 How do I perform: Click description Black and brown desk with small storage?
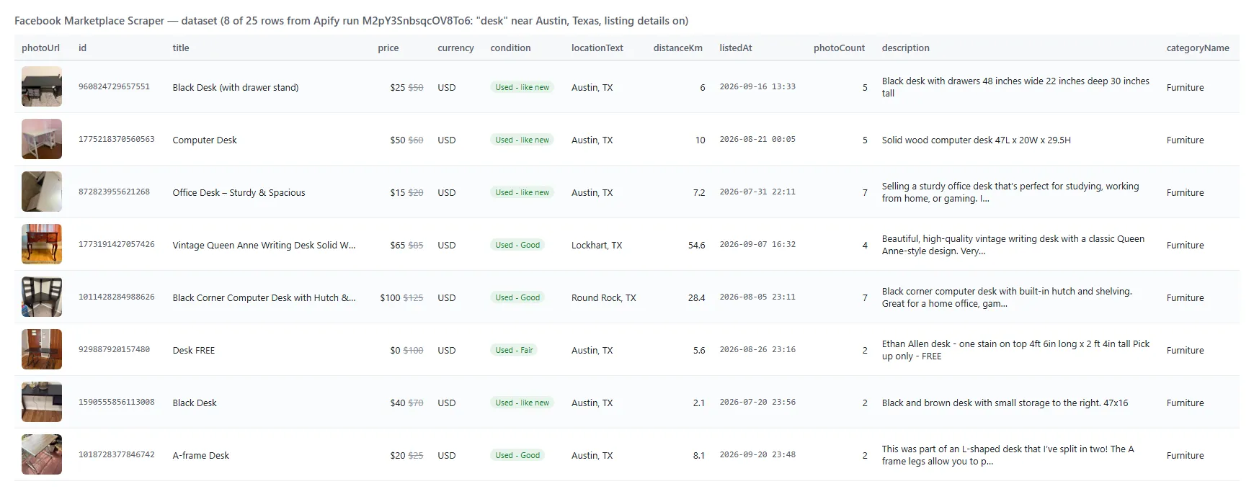(1005, 403)
